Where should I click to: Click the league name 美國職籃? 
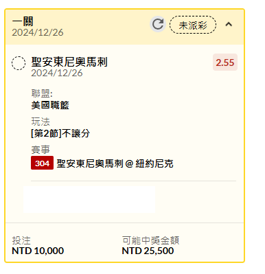[x=50, y=105]
